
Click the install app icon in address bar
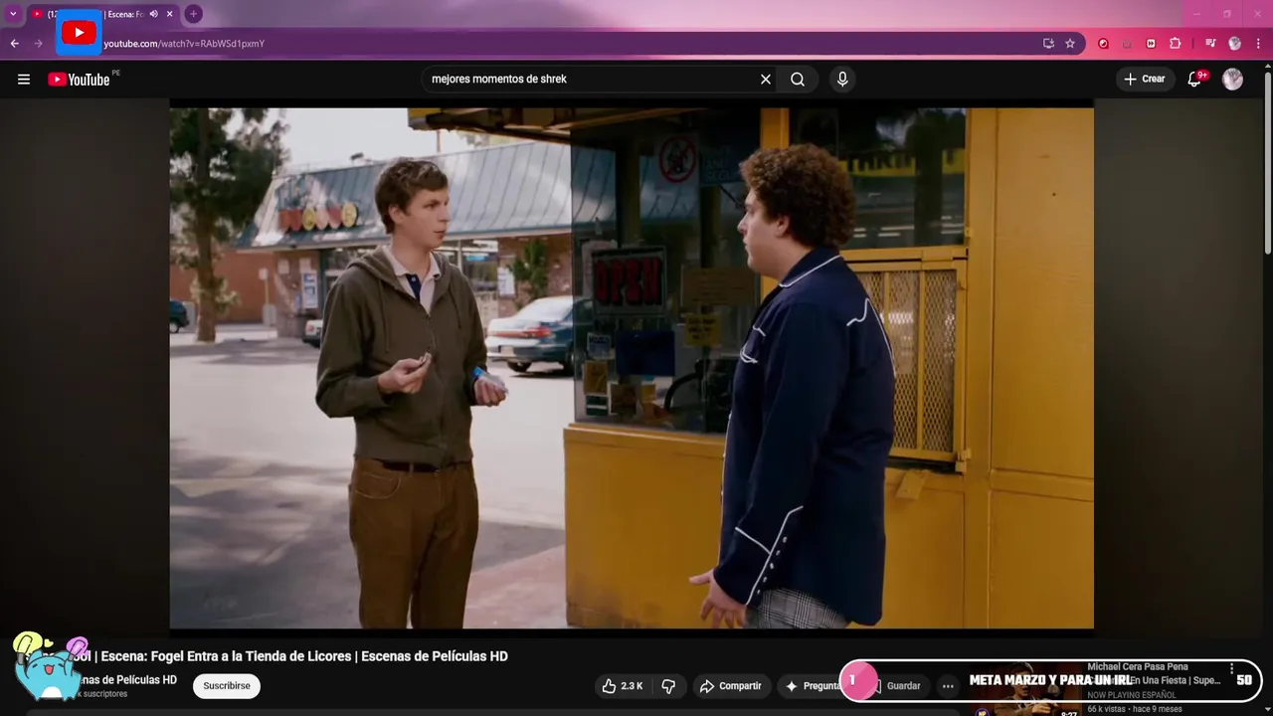coord(1048,44)
